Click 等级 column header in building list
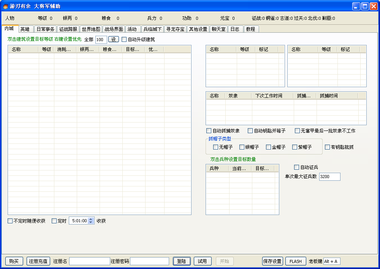Viewport: 380px width, 269px height. tap(46, 49)
